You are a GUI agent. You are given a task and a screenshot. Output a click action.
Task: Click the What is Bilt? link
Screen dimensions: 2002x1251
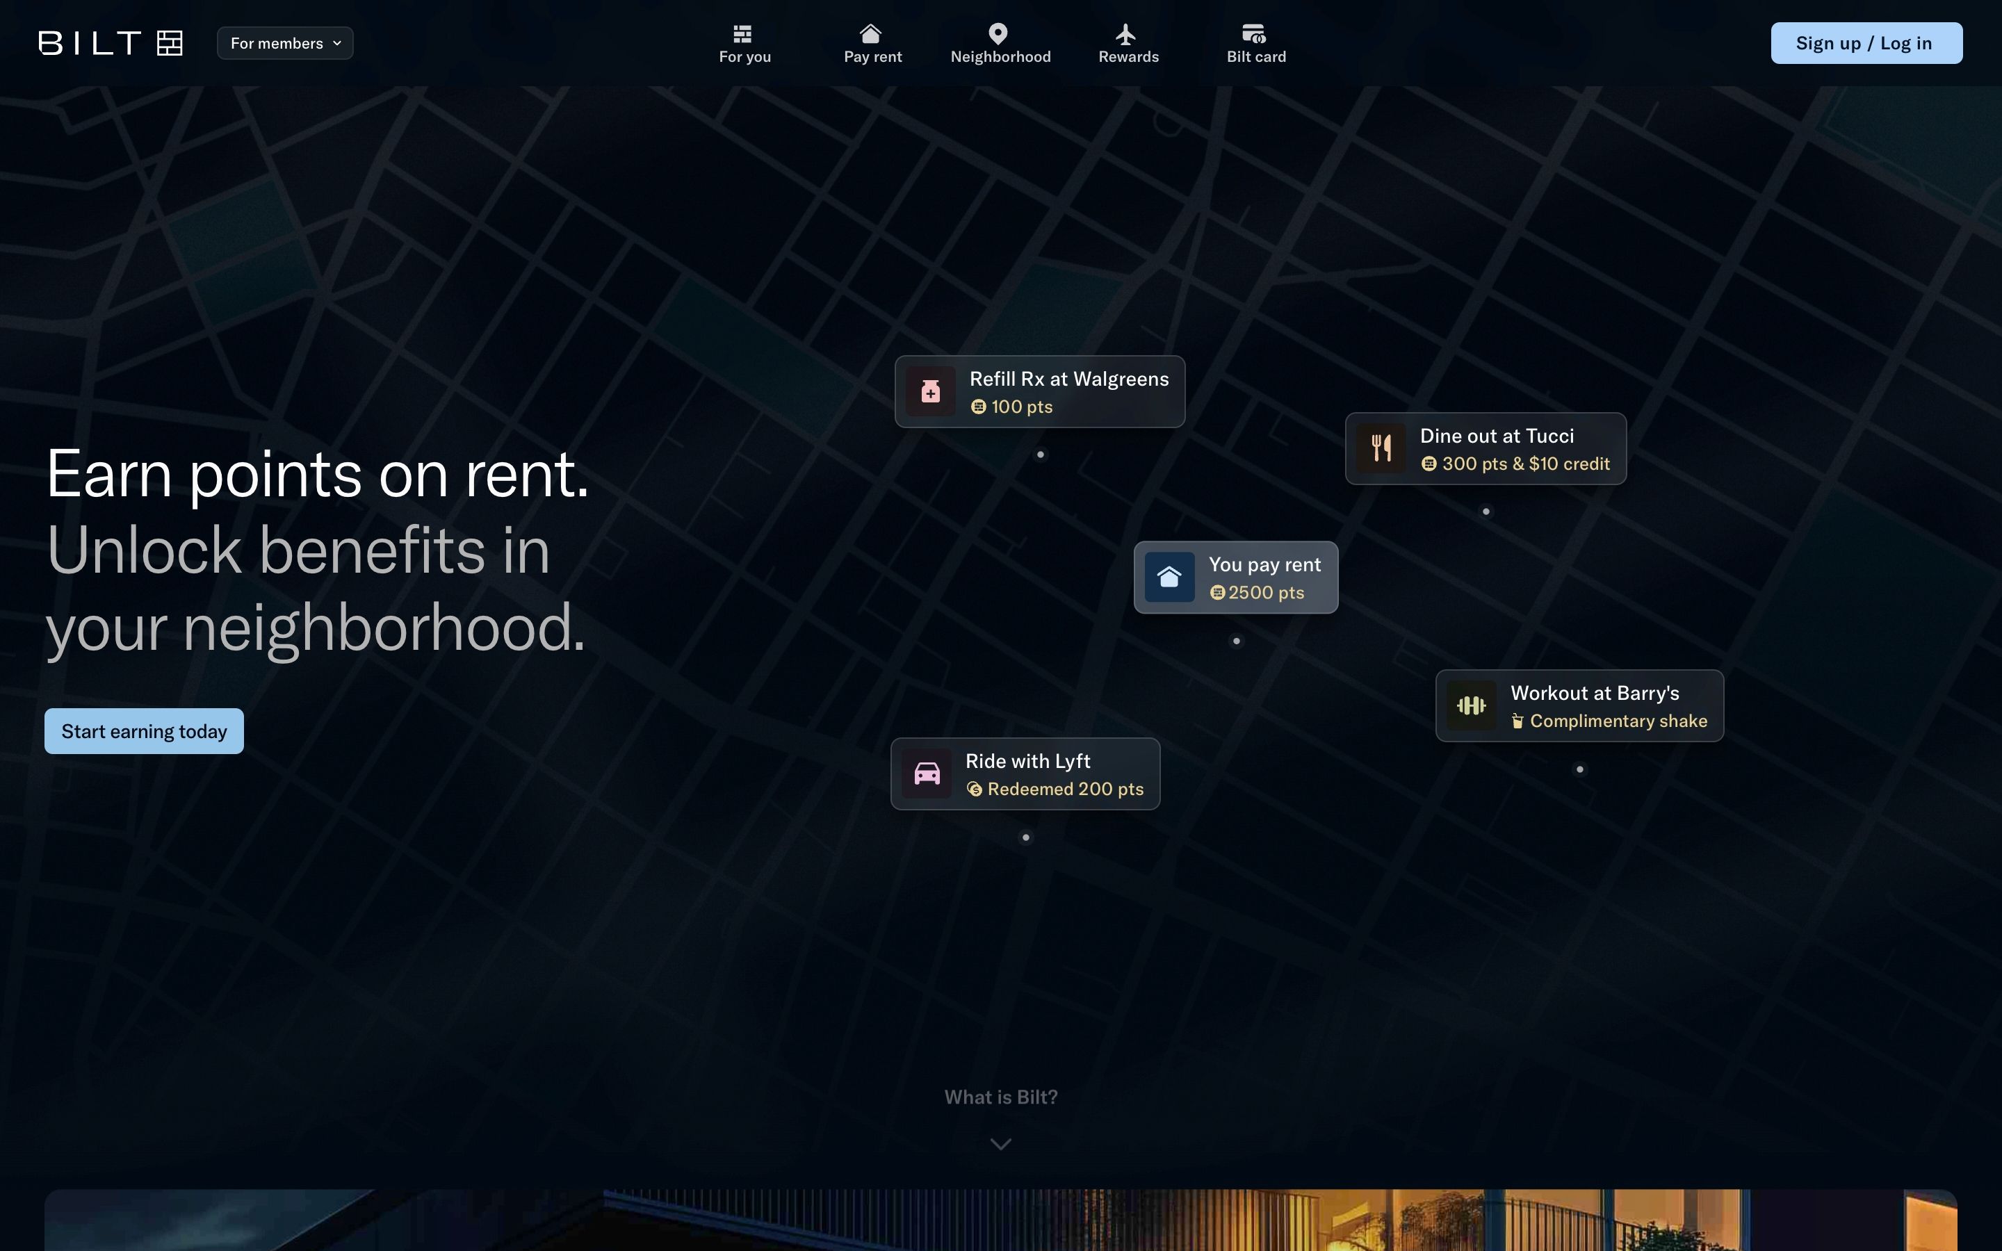pos(1000,1097)
